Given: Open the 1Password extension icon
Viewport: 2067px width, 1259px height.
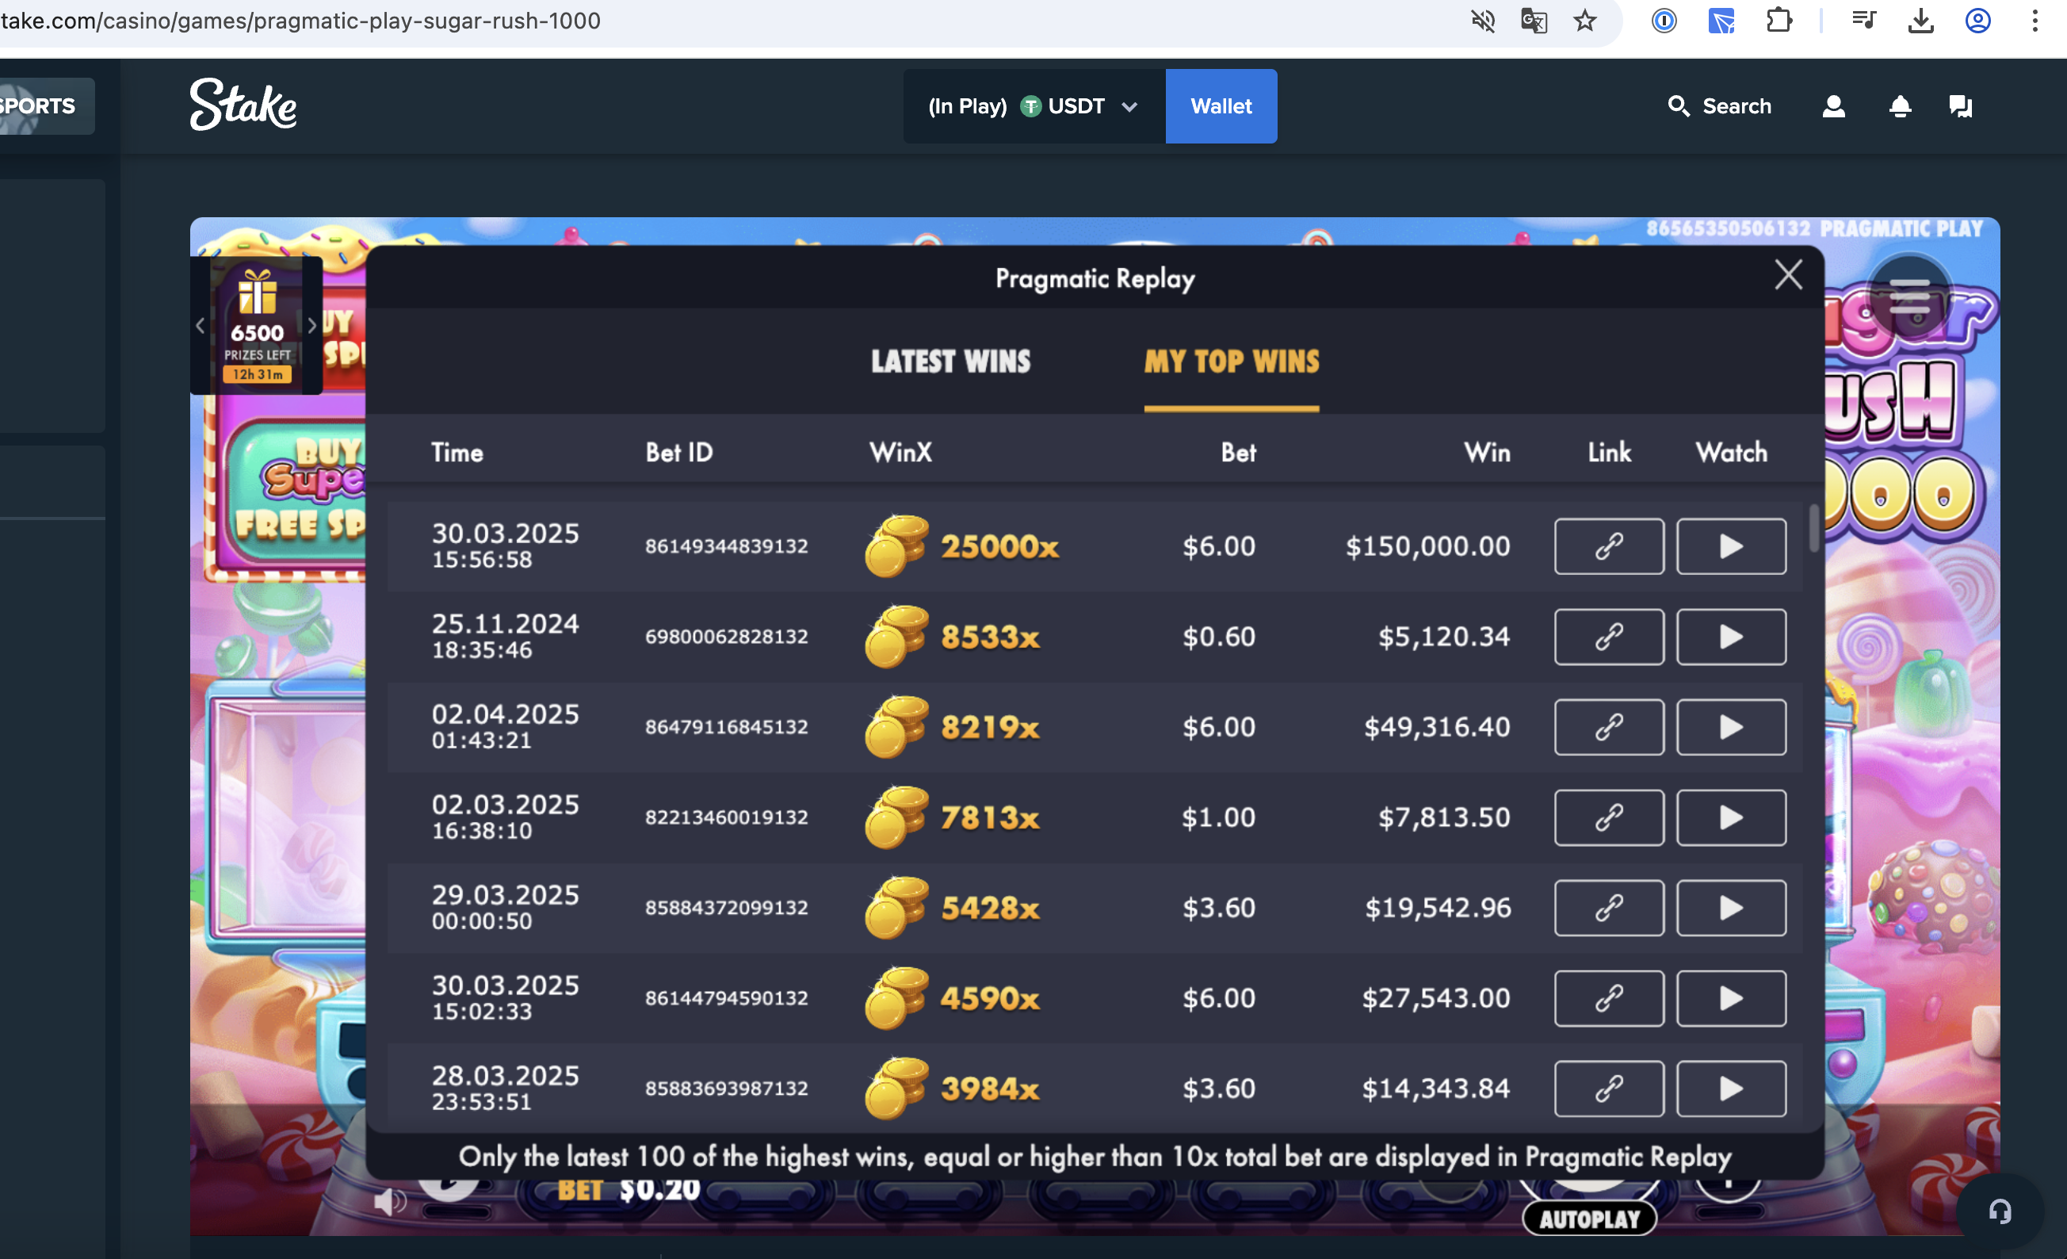Looking at the screenshot, I should coord(1664,20).
